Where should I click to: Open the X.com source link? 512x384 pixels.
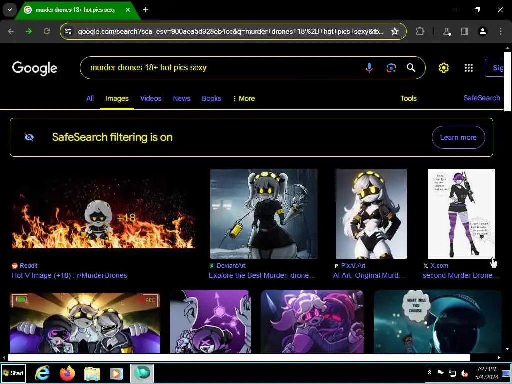pyautogui.click(x=436, y=266)
